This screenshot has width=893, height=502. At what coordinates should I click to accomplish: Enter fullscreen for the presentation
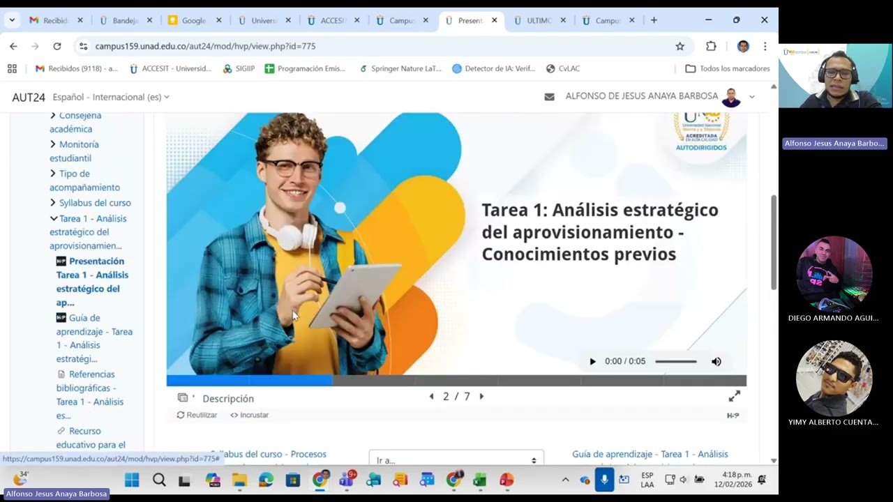click(x=734, y=396)
